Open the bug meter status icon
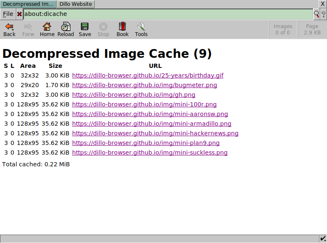The height and width of the screenshot is (243, 327). point(323,239)
